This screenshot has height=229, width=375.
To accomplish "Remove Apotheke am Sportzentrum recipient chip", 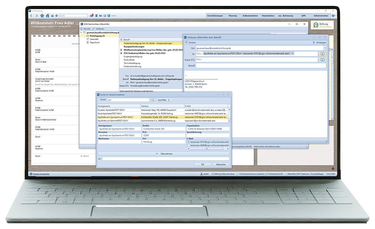I will [292, 53].
